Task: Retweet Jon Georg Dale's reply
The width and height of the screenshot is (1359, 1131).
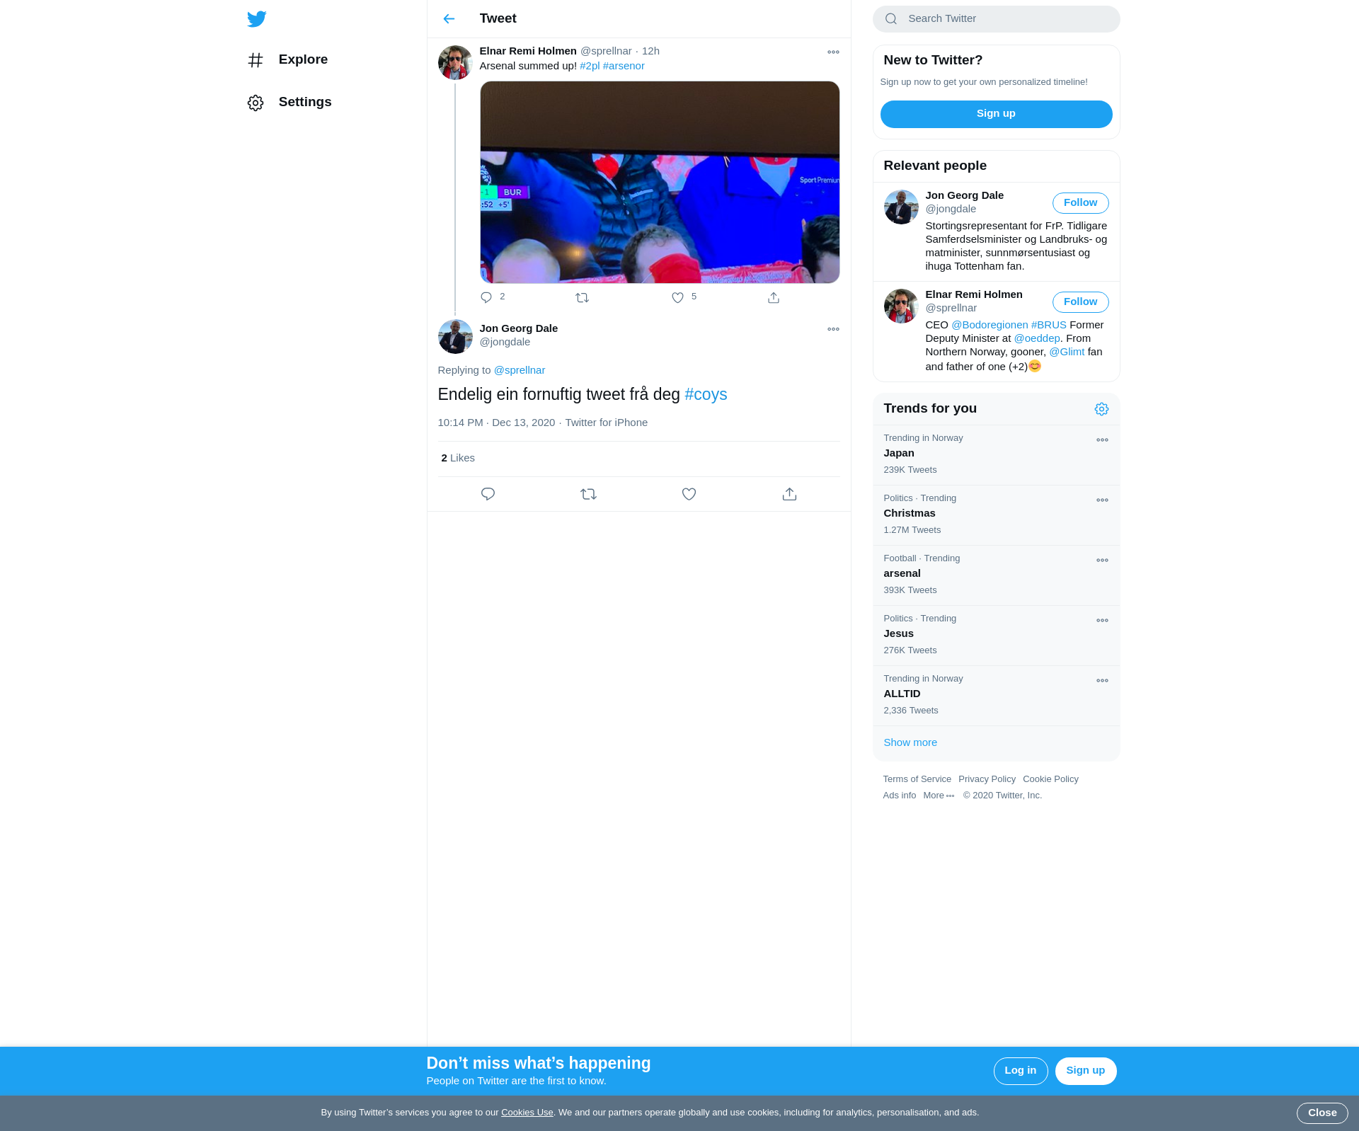Action: coord(588,494)
